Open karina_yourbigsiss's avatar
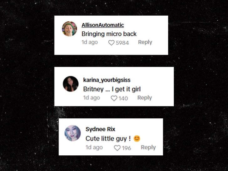 [71, 84]
